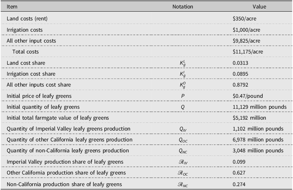Select the $0.47/pound price value
Screen dimensions: 293x190
pos(248,96)
